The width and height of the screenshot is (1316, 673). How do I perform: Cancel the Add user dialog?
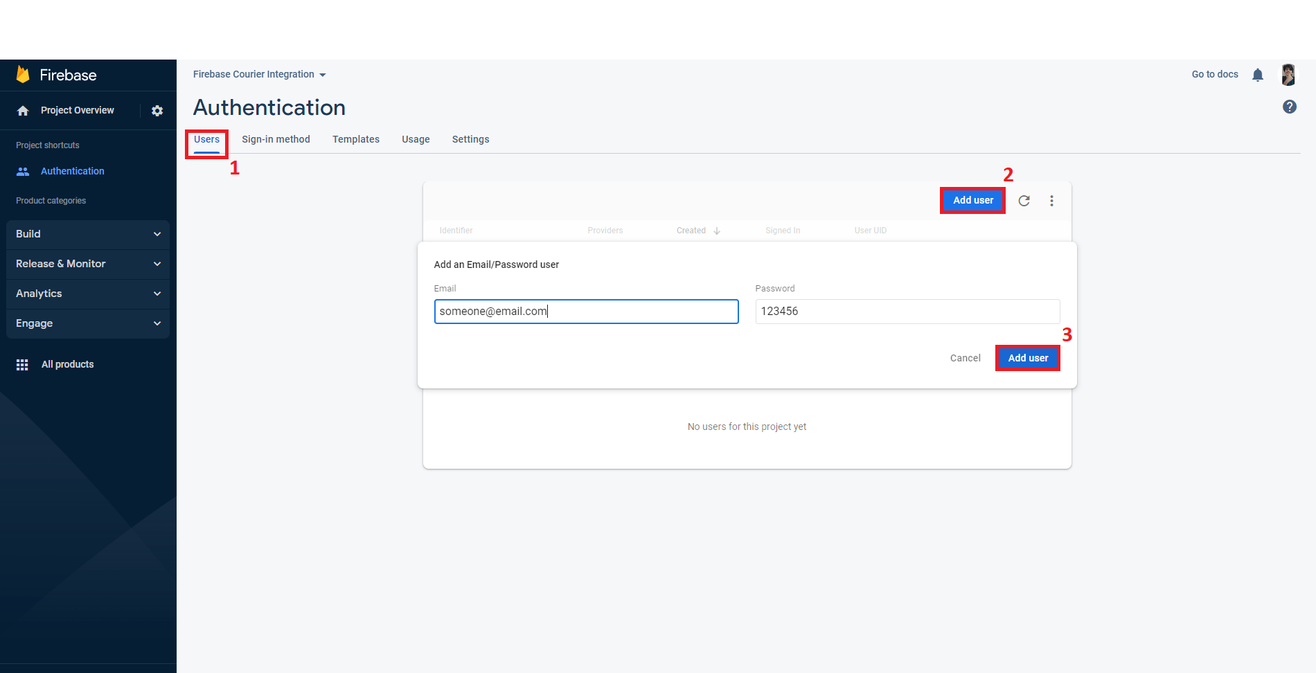coord(965,358)
